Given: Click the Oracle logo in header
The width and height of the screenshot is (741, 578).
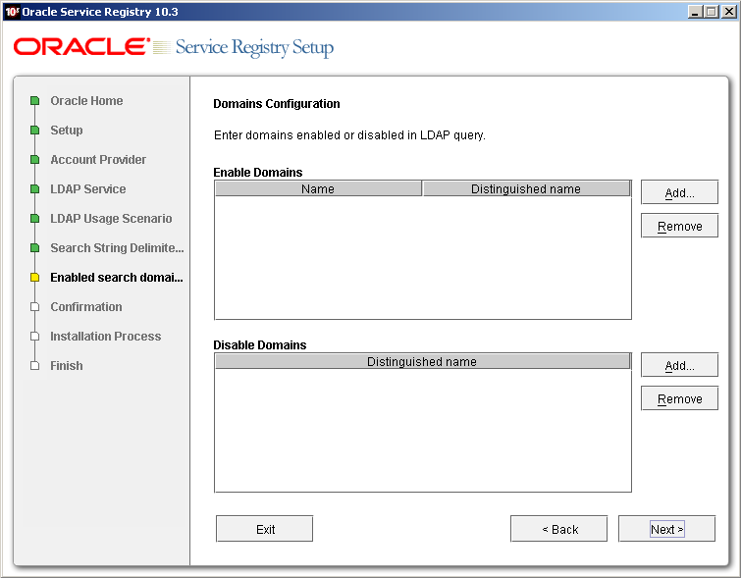Looking at the screenshot, I should pos(81,47).
